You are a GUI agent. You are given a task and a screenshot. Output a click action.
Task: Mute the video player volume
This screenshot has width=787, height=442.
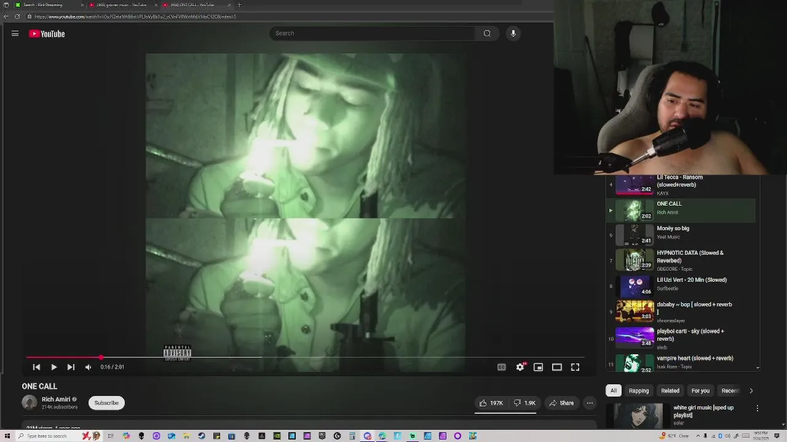click(88, 367)
